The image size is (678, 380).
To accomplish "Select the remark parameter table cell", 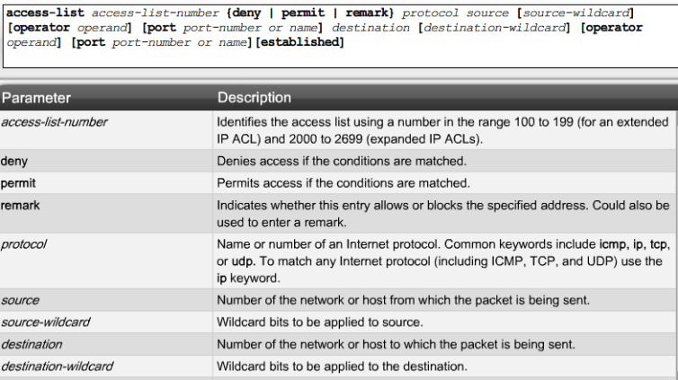I will tap(21, 206).
